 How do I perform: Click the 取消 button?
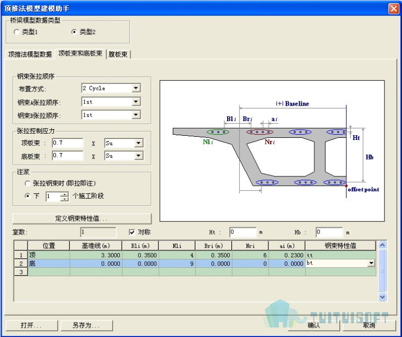(x=369, y=325)
